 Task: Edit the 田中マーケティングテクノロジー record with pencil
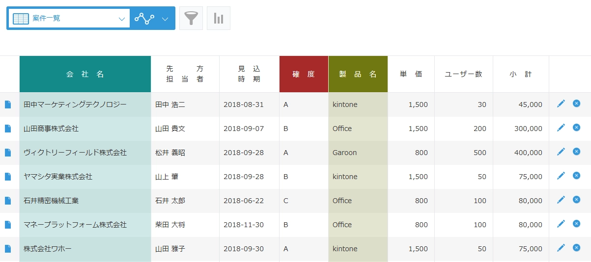(561, 104)
